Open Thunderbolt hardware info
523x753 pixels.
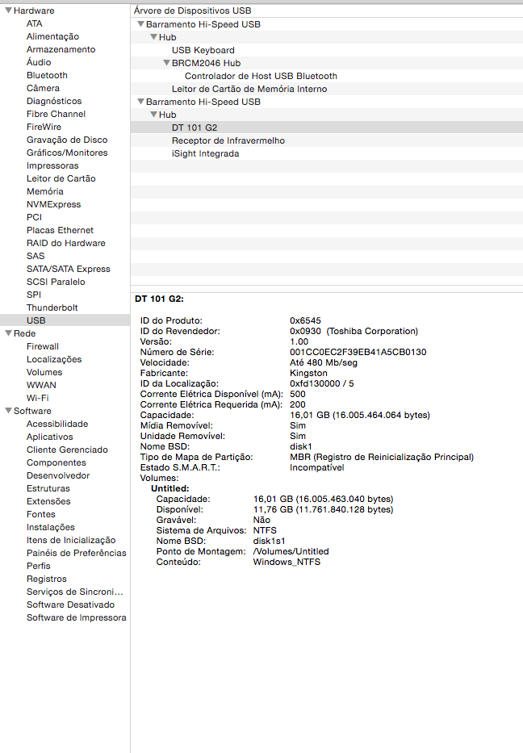tap(52, 307)
